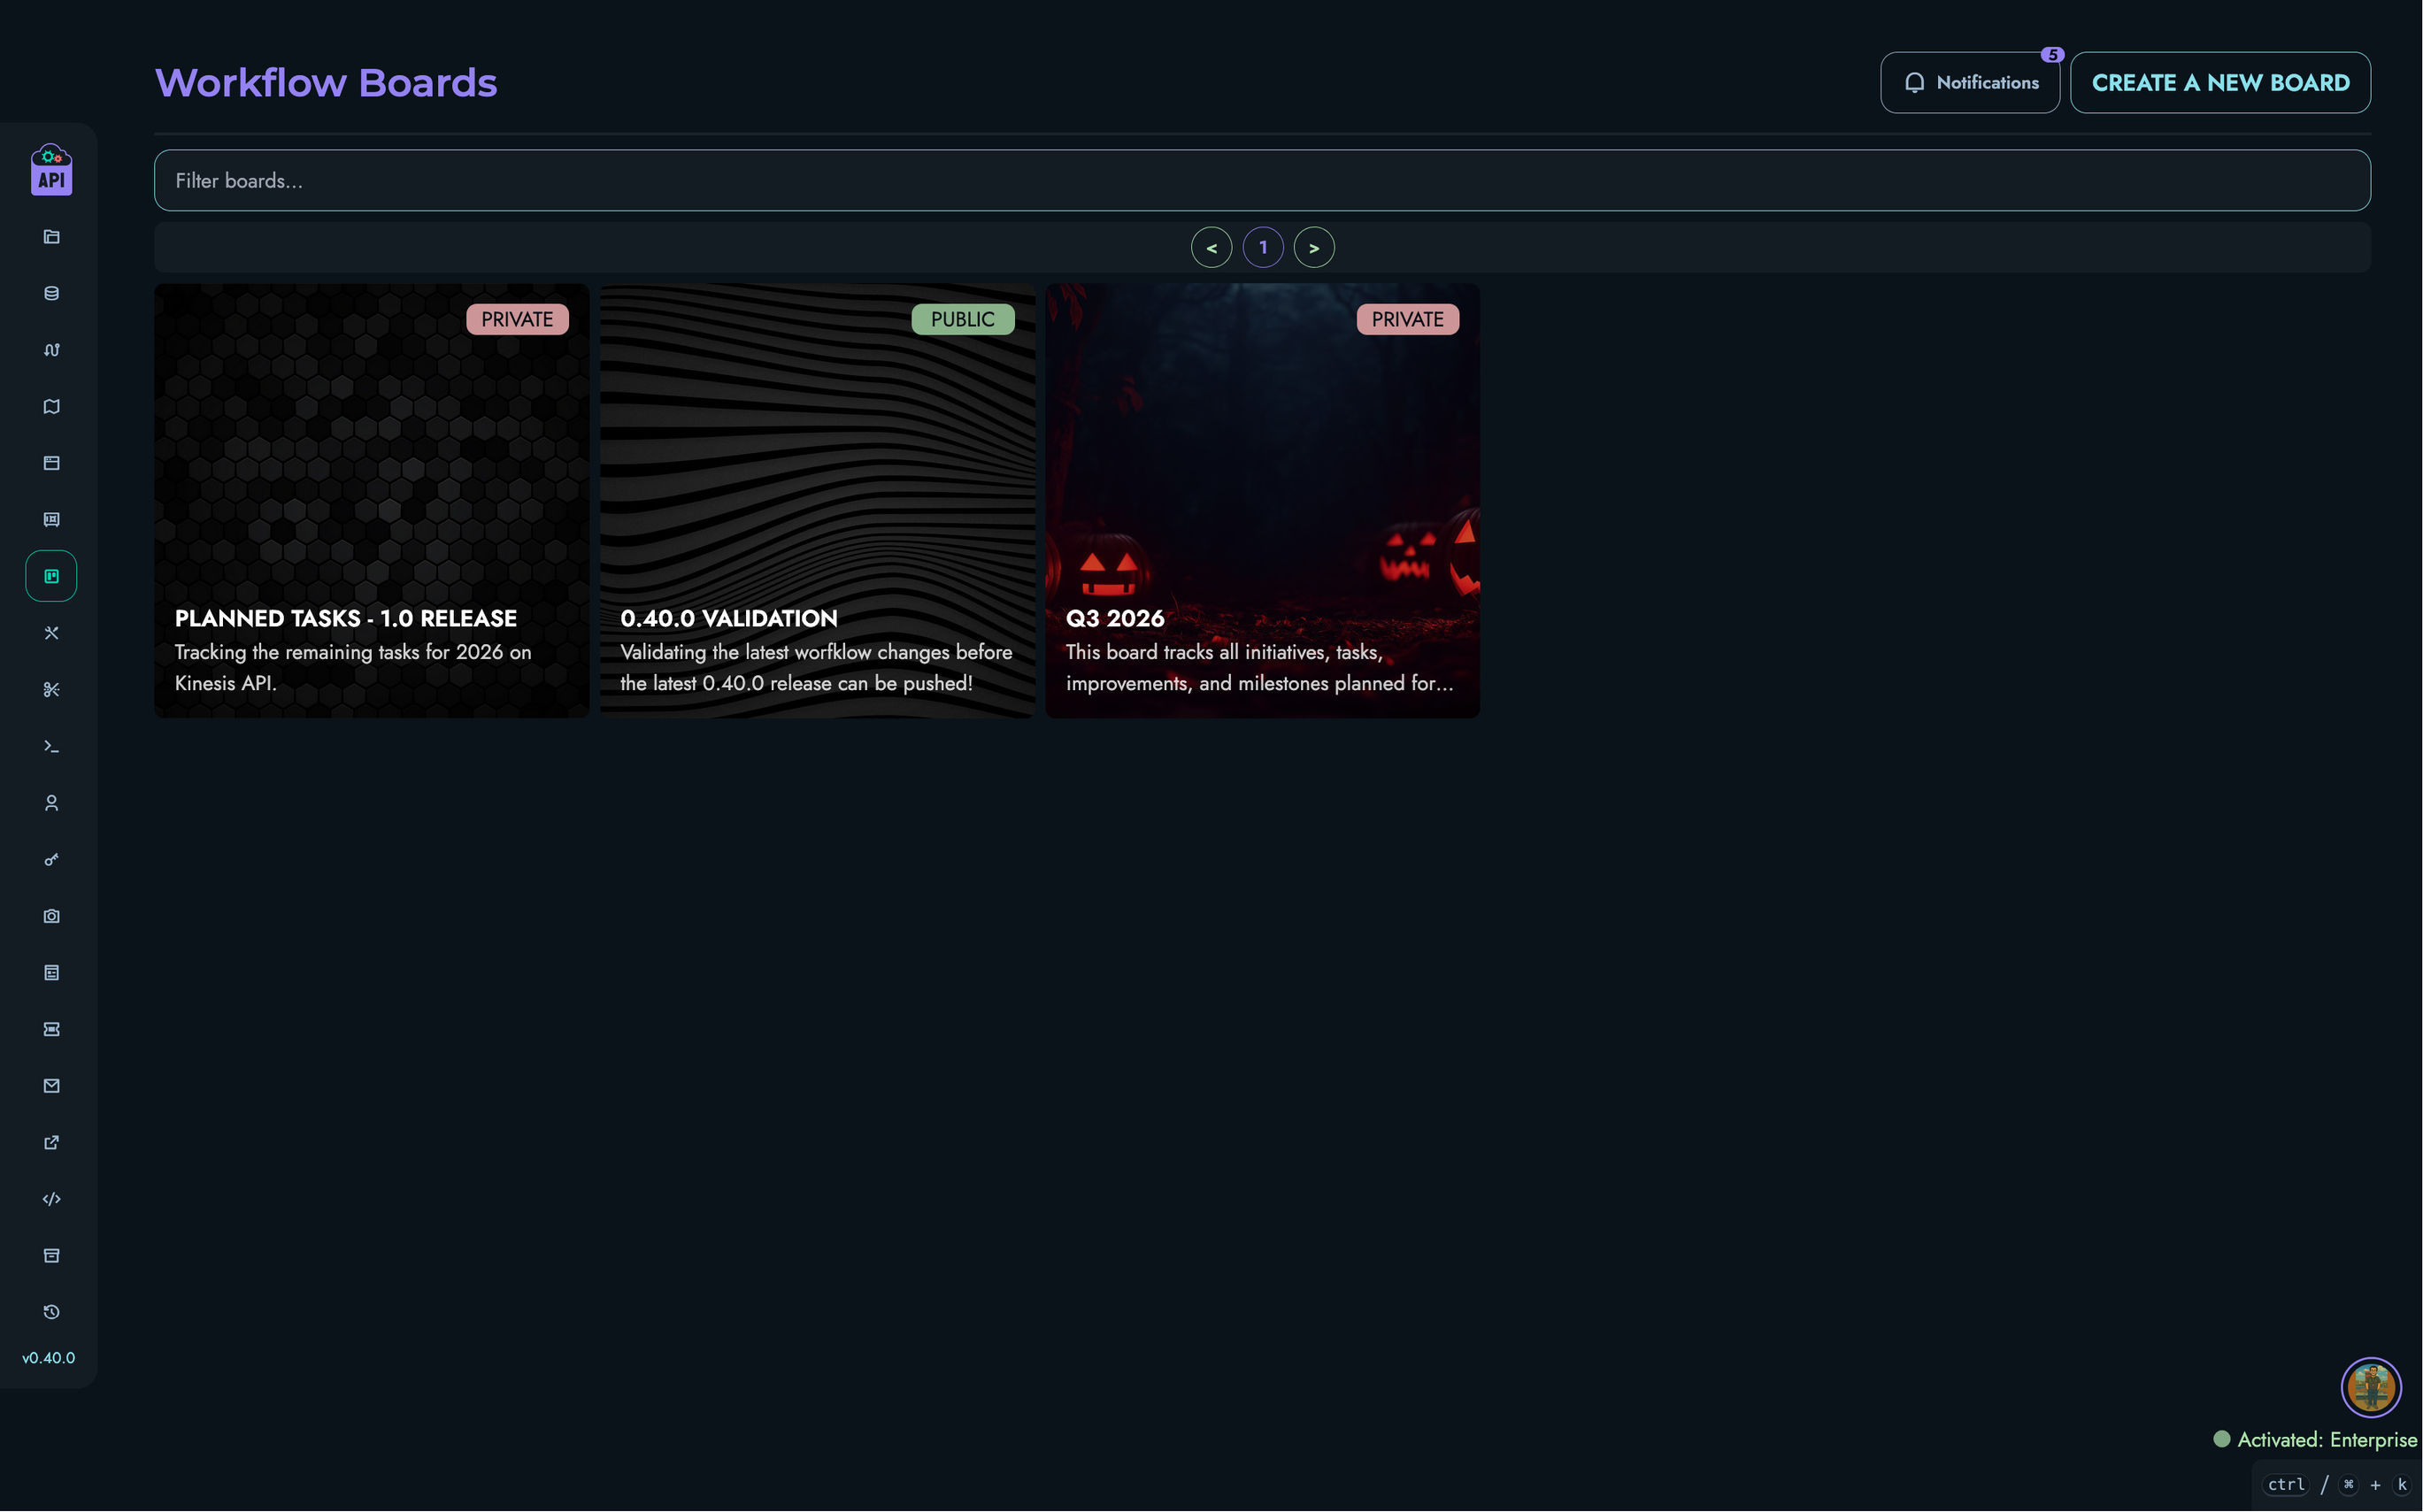Screen dimensions: 2423x1512
Task: Open the 0.40.0 Validation board
Action: 817,501
